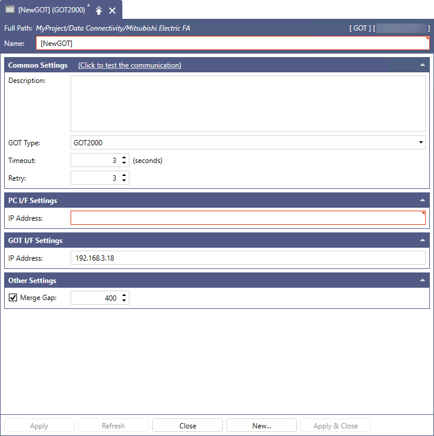
Task: Close the [NewGOT] (GOT2000) tab
Action: pyautogui.click(x=112, y=11)
